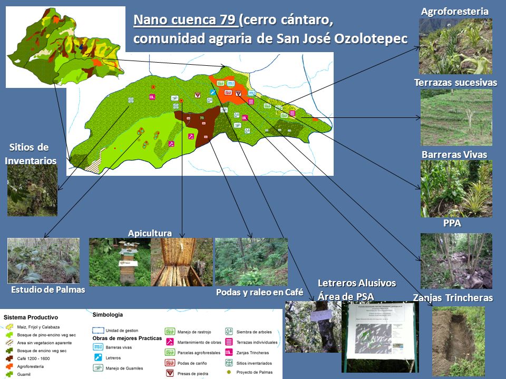Click the 'Sitios inventariados' legend label
The height and width of the screenshot is (379, 506).
click(254, 363)
